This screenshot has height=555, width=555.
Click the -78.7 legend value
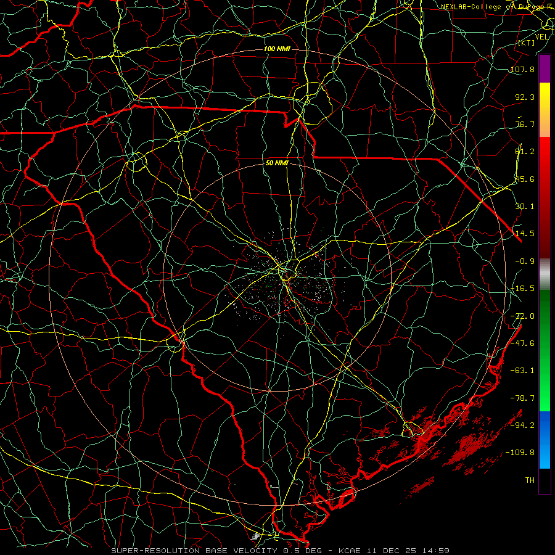[522, 398]
